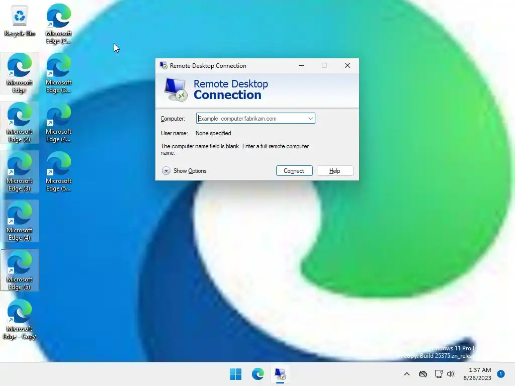The height and width of the screenshot is (386, 515).
Task: Select the Microsoft Edge (3) shortcut in first column
Action: [x=20, y=172]
